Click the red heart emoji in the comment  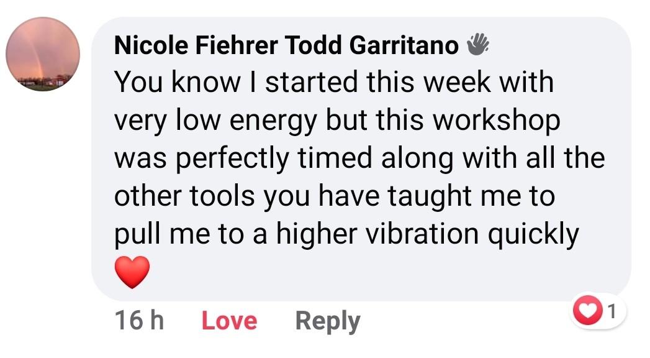(132, 272)
